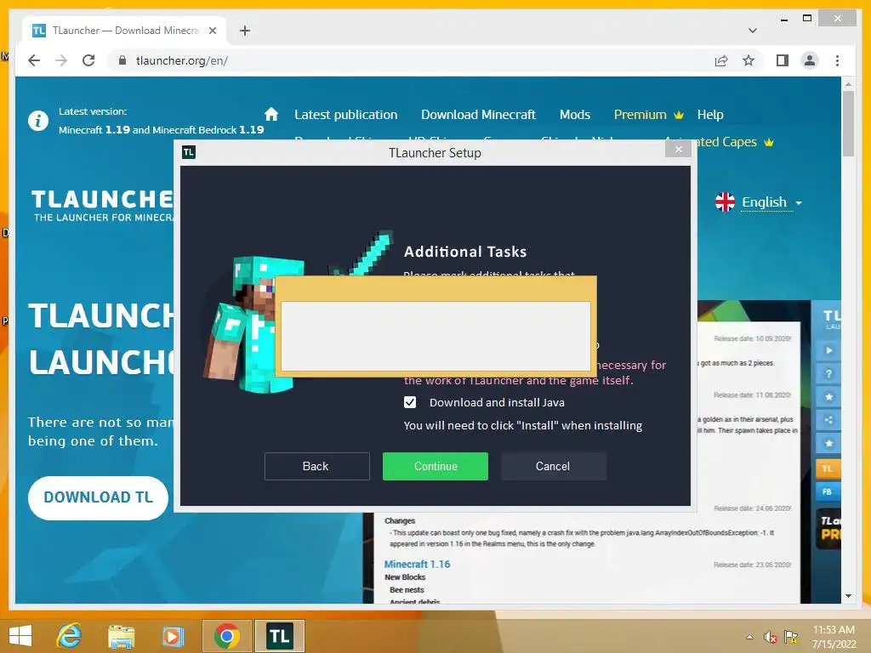Screen dimensions: 871x653
Task: Click the Animated Capes link
Action: [x=734, y=142]
